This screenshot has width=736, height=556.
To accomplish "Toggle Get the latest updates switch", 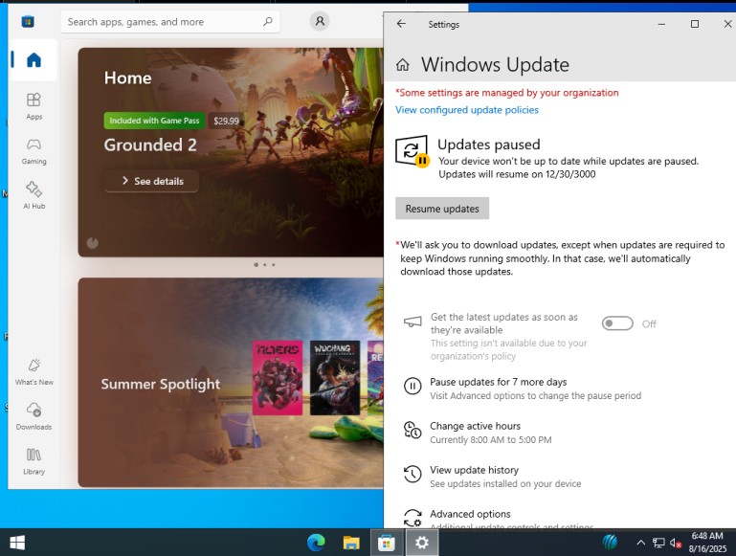I will tap(617, 323).
